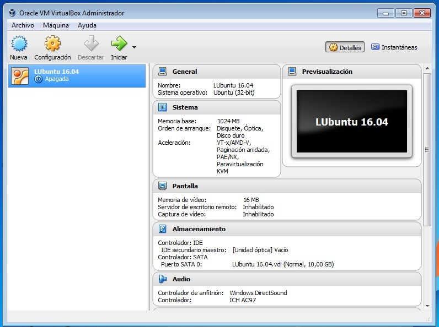439x327 pixels.
Task: Click Servidor de escritorio remoto label
Action: pos(197,207)
